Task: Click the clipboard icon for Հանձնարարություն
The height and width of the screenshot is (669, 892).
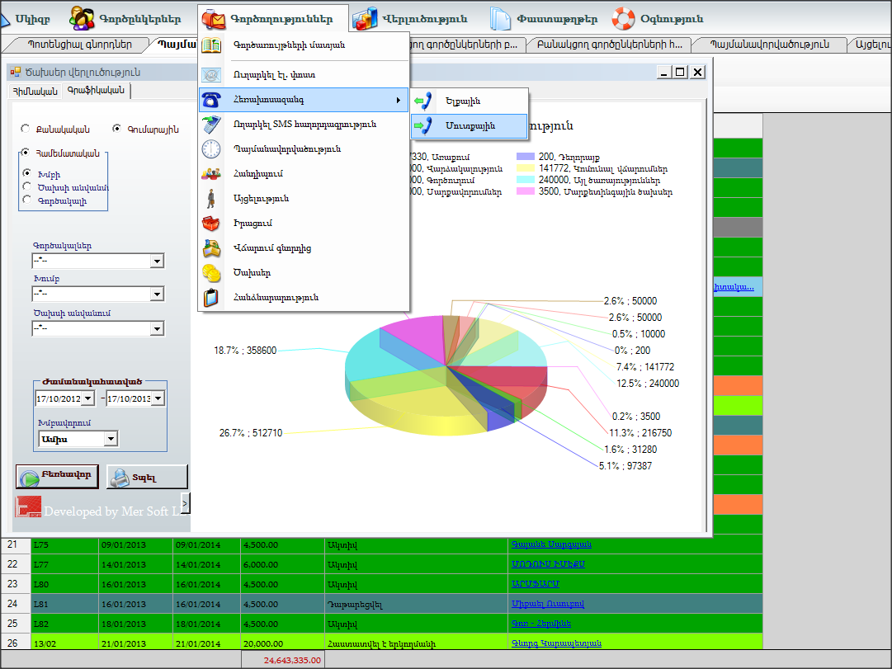Action: click(211, 298)
